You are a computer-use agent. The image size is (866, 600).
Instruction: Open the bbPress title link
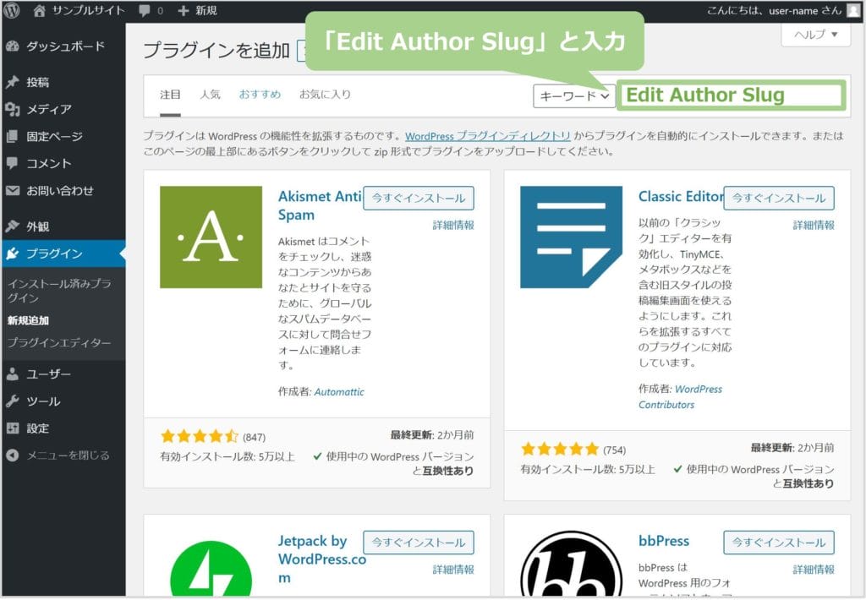point(664,541)
